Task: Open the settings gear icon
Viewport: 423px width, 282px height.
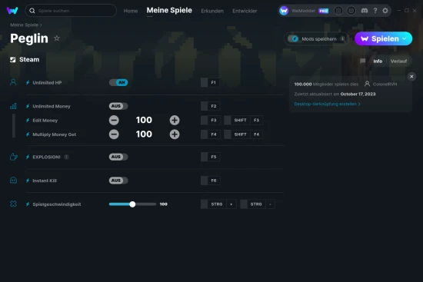Action: pyautogui.click(x=385, y=11)
